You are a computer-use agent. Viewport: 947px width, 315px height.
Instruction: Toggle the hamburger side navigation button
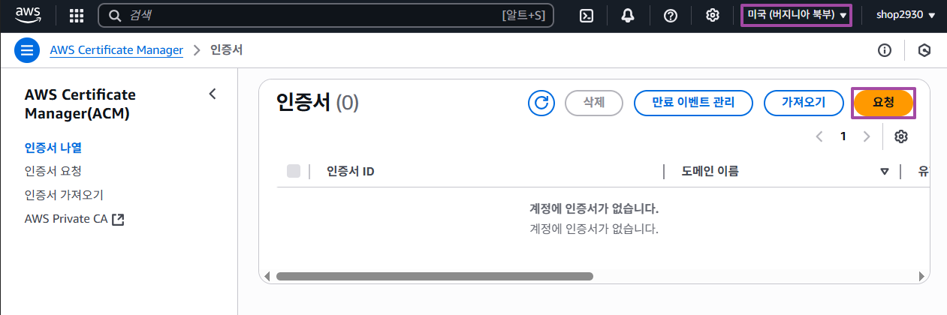[x=27, y=50]
